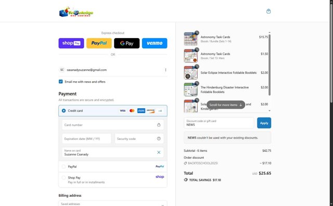Click the NEWS couldn't be used message
Image resolution: width=333 pixels, height=206 pixels.
227,138
